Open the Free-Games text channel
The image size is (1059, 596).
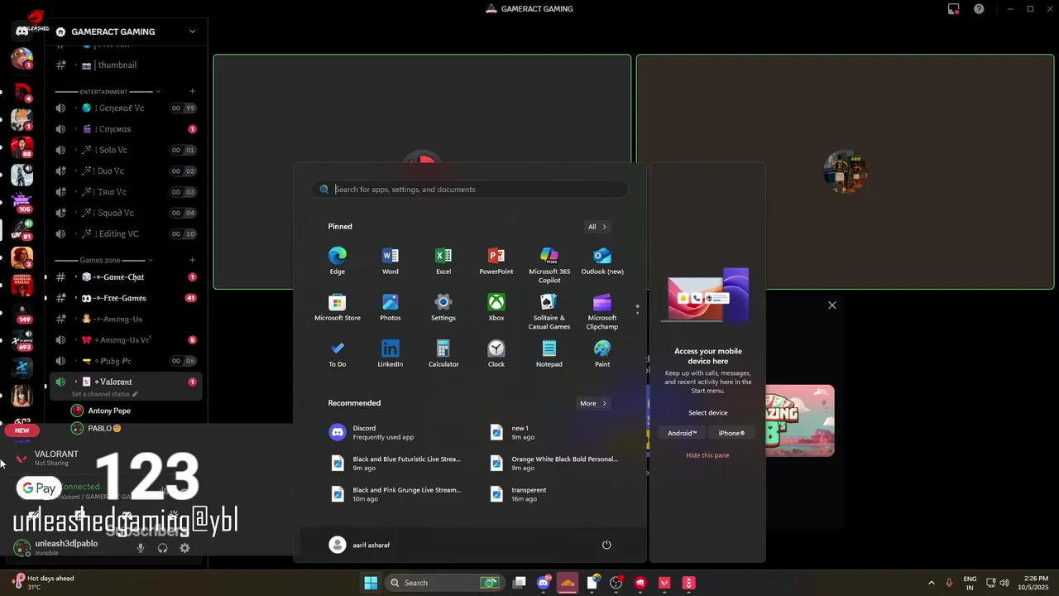[124, 298]
